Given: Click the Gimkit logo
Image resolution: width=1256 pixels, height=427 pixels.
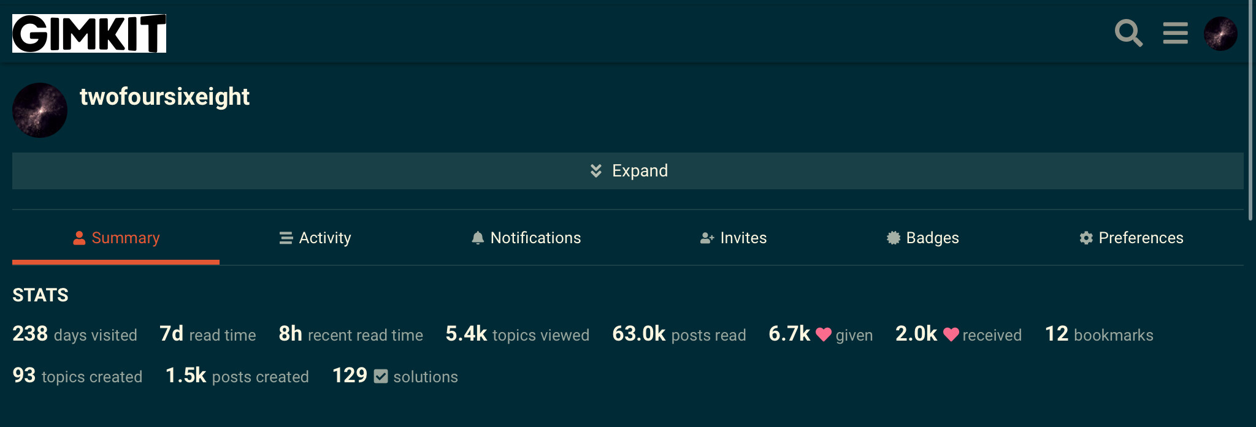Looking at the screenshot, I should pos(89,34).
